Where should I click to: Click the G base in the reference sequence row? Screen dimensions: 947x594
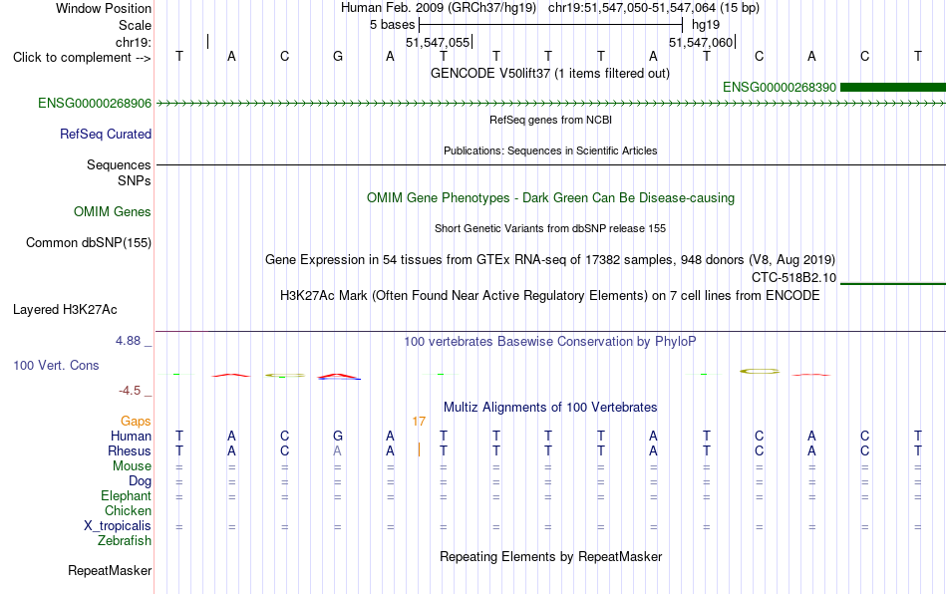(x=338, y=57)
